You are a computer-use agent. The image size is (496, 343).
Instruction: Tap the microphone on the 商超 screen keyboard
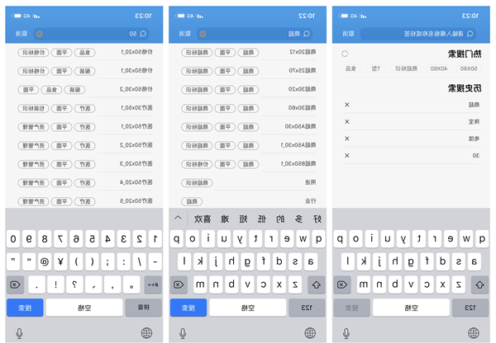183,333
